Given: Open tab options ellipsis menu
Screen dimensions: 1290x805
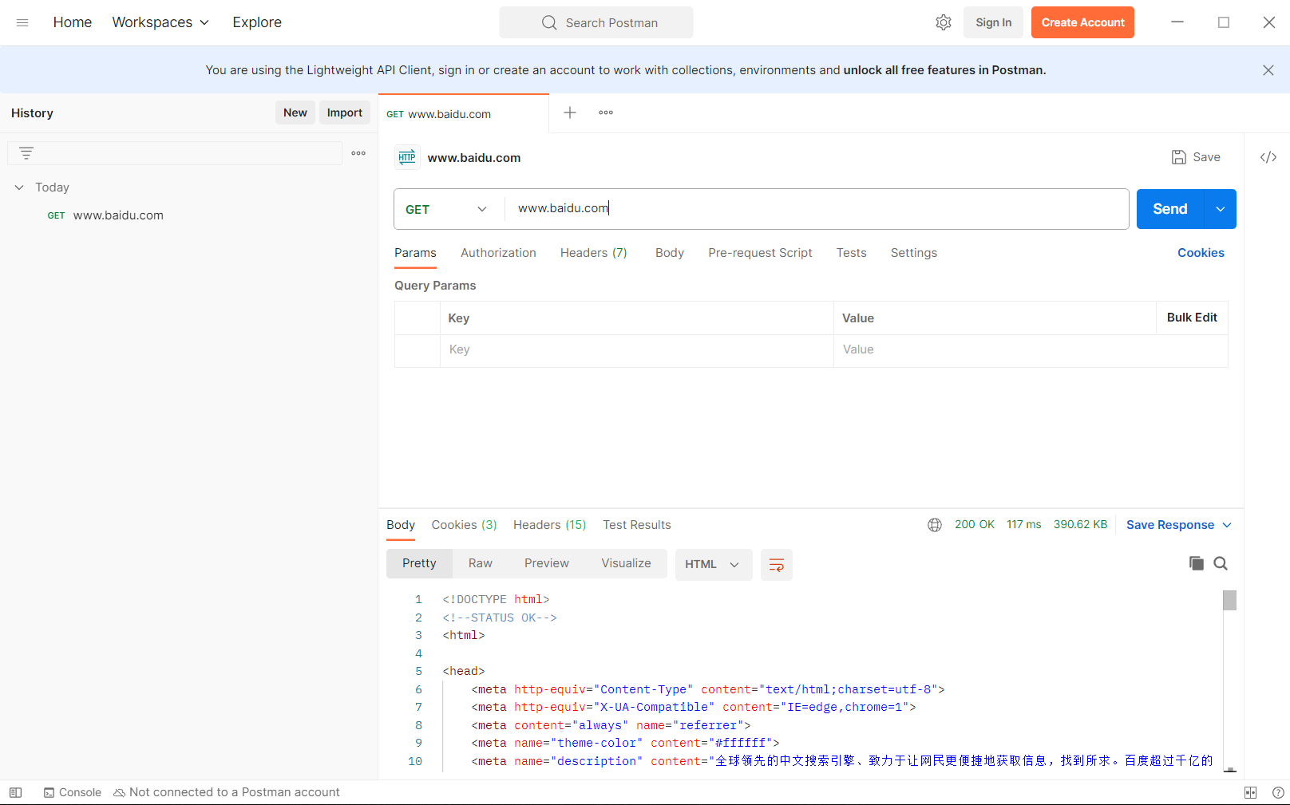Looking at the screenshot, I should coord(606,112).
